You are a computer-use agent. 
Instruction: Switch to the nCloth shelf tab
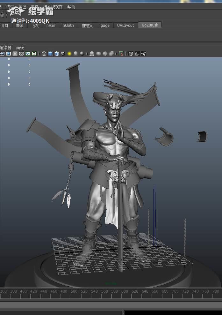(x=68, y=26)
